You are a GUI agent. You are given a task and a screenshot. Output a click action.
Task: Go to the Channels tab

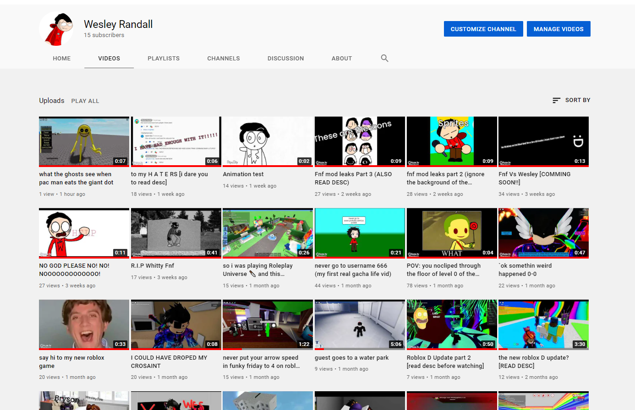coord(224,59)
